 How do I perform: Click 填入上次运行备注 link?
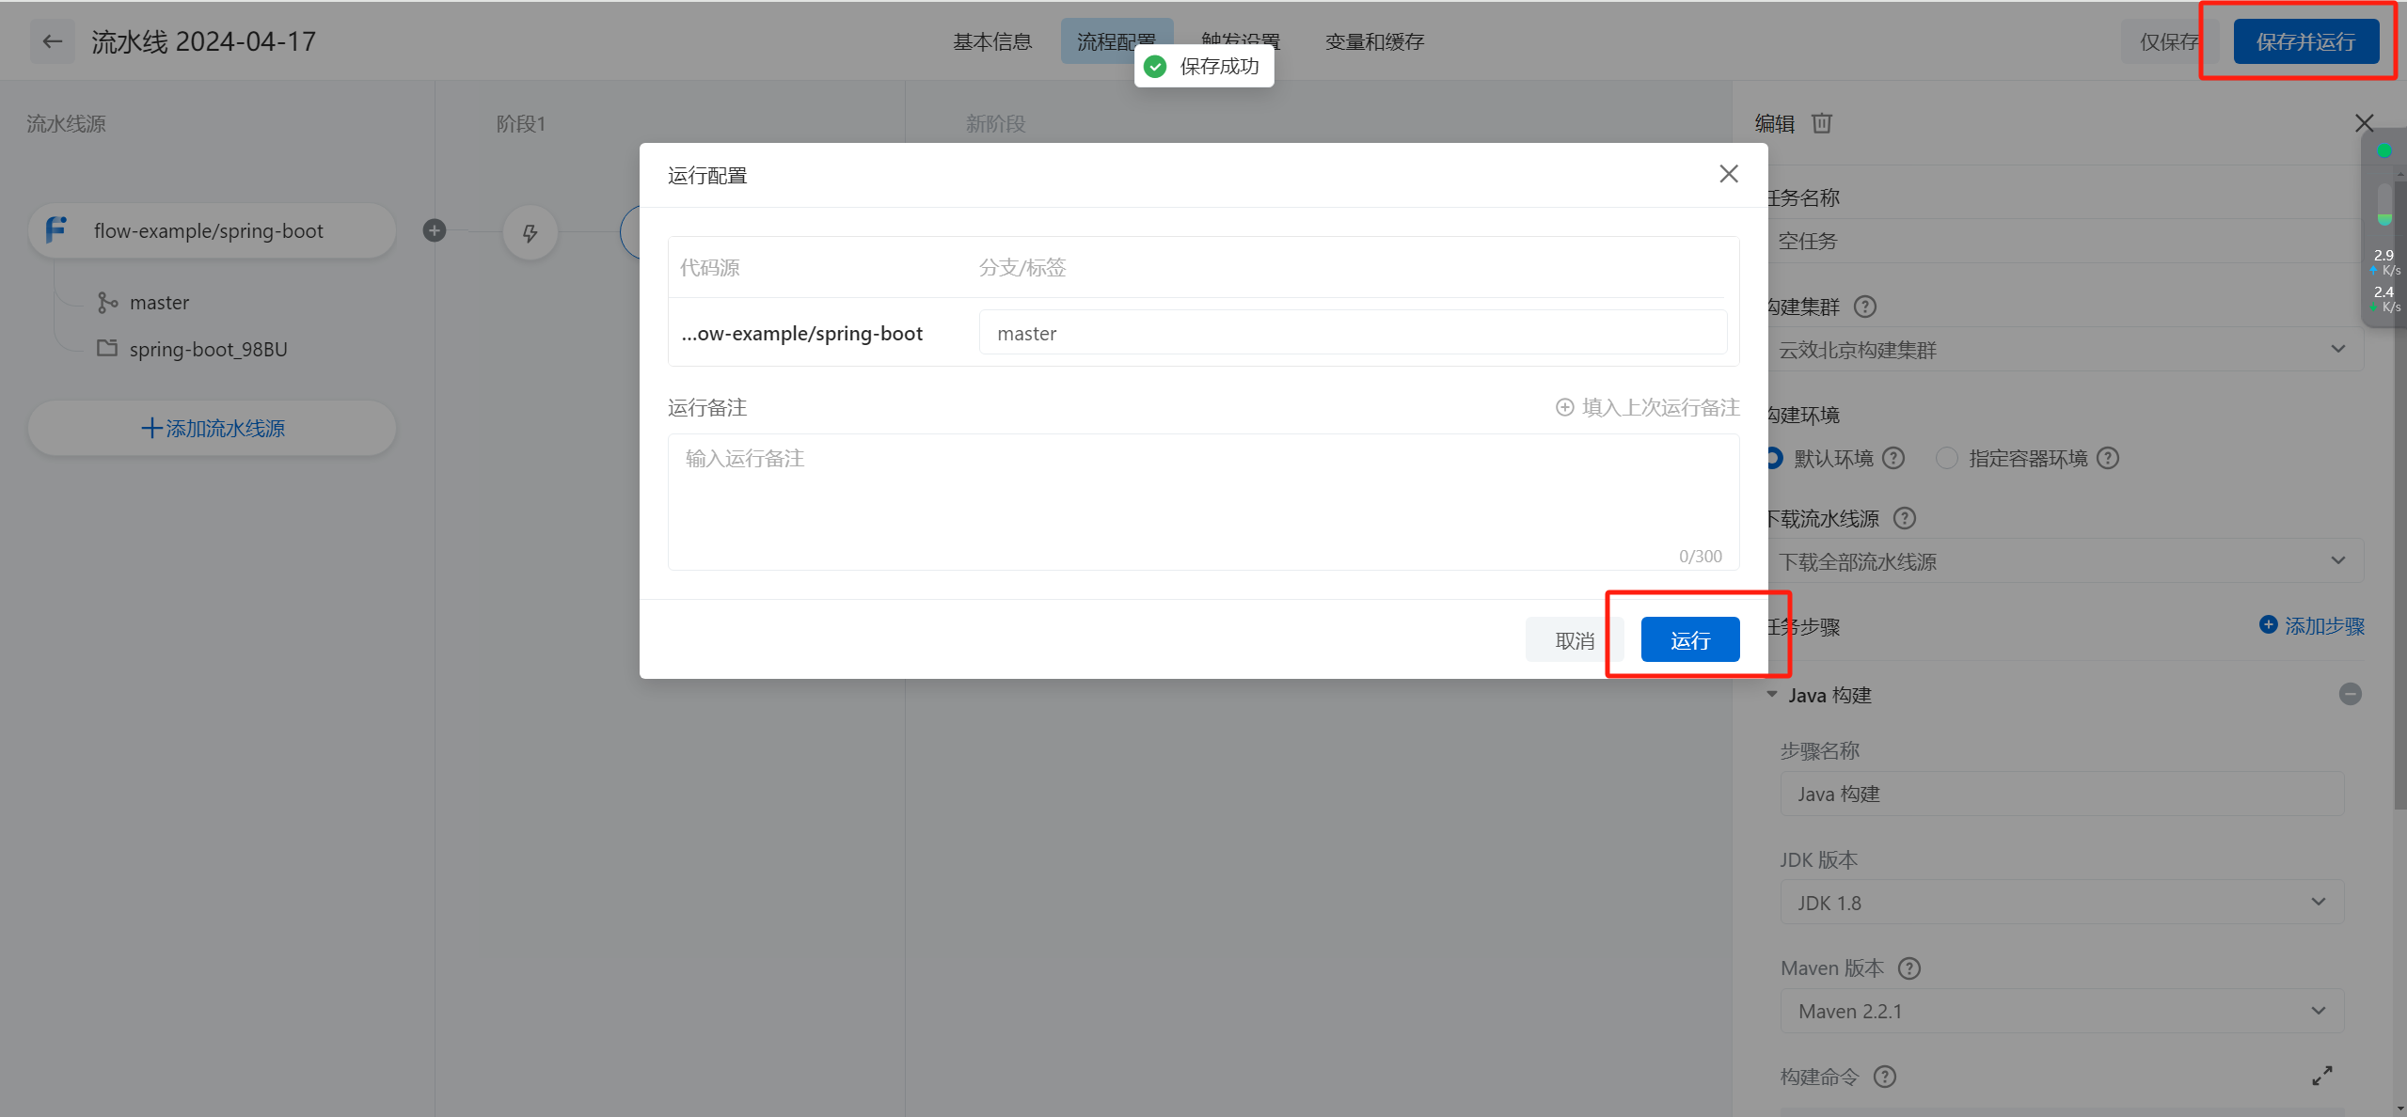tap(1647, 407)
